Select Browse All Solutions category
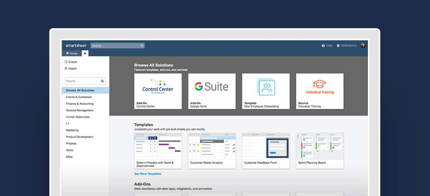 pyautogui.click(x=85, y=90)
